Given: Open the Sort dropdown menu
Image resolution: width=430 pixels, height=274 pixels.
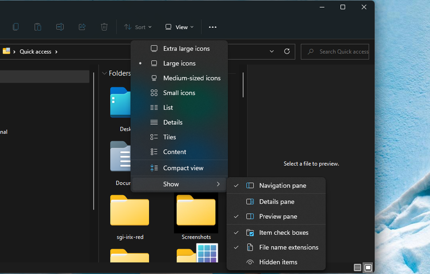Looking at the screenshot, I should coord(138,27).
